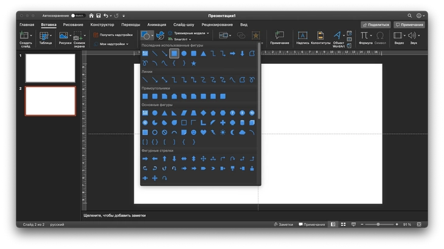Select slide 1 thumbnail
The height and width of the screenshot is (249, 444).
(x=50, y=68)
